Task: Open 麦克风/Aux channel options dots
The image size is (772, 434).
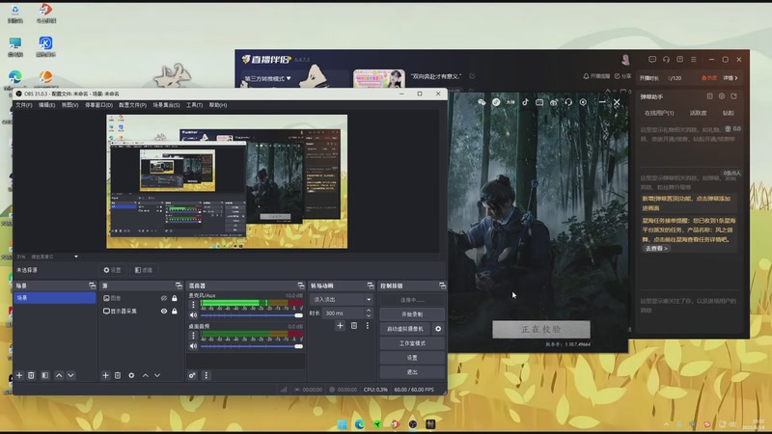Action: coord(194,305)
